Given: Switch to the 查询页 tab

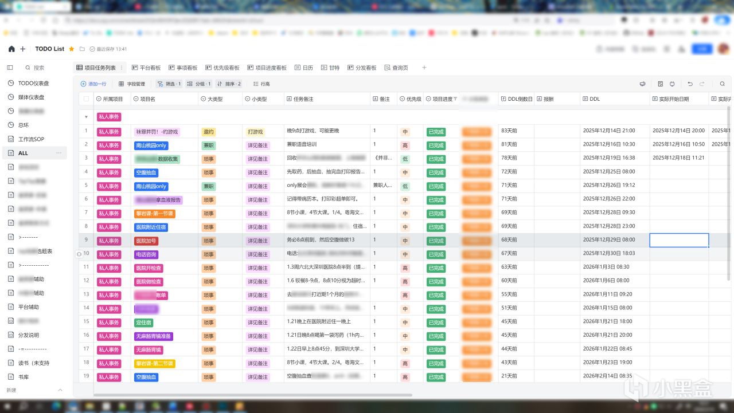Looking at the screenshot, I should pos(396,68).
